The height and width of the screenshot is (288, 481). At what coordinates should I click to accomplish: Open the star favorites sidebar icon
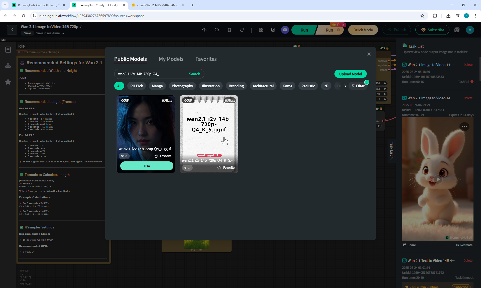pyautogui.click(x=8, y=82)
